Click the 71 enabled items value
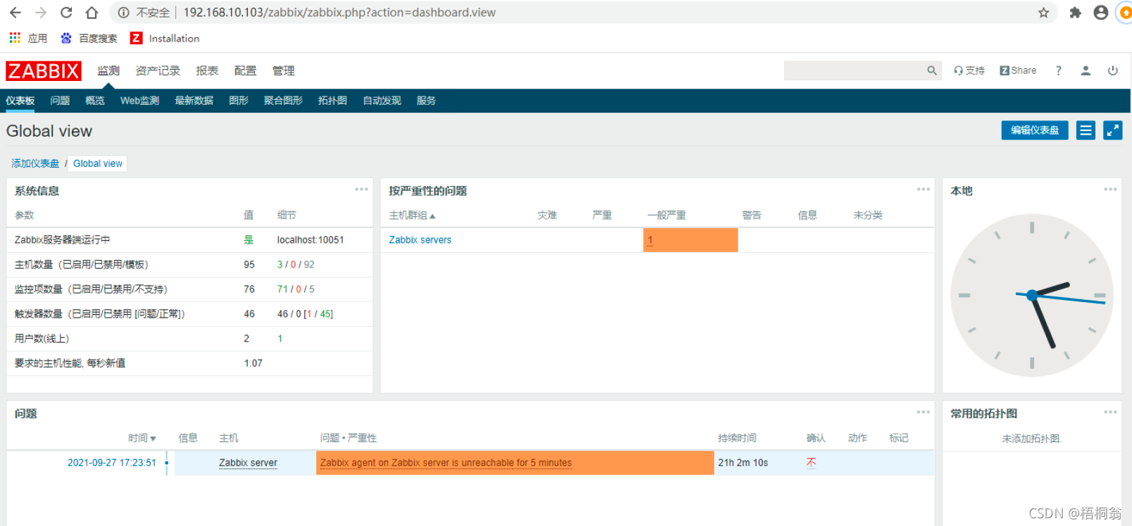Viewport: 1132px width, 526px height. [x=282, y=289]
